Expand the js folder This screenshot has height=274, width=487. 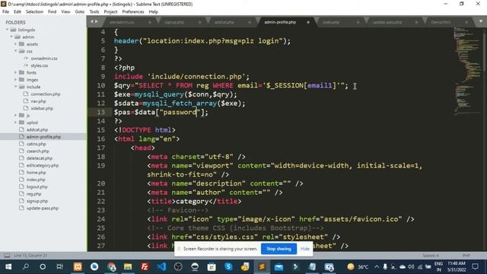[x=15, y=115]
